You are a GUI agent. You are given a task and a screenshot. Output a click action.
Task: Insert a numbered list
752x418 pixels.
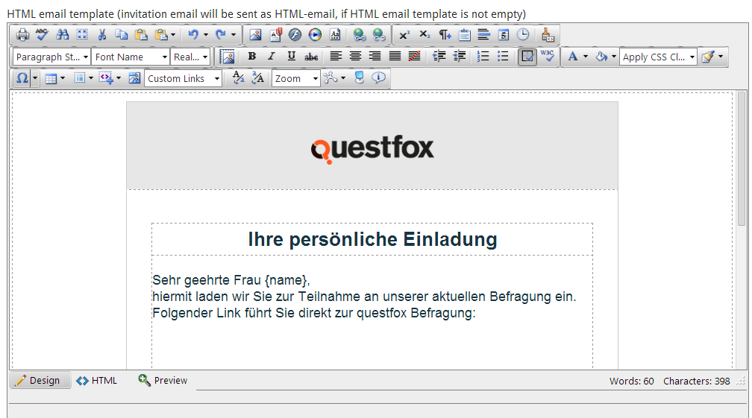click(x=483, y=57)
